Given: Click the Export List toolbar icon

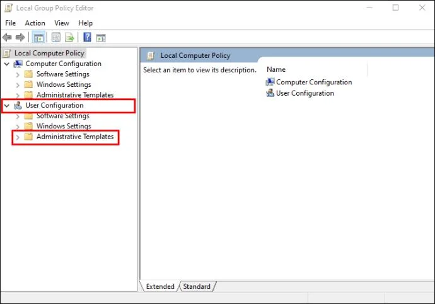Looking at the screenshot, I should click(x=69, y=37).
